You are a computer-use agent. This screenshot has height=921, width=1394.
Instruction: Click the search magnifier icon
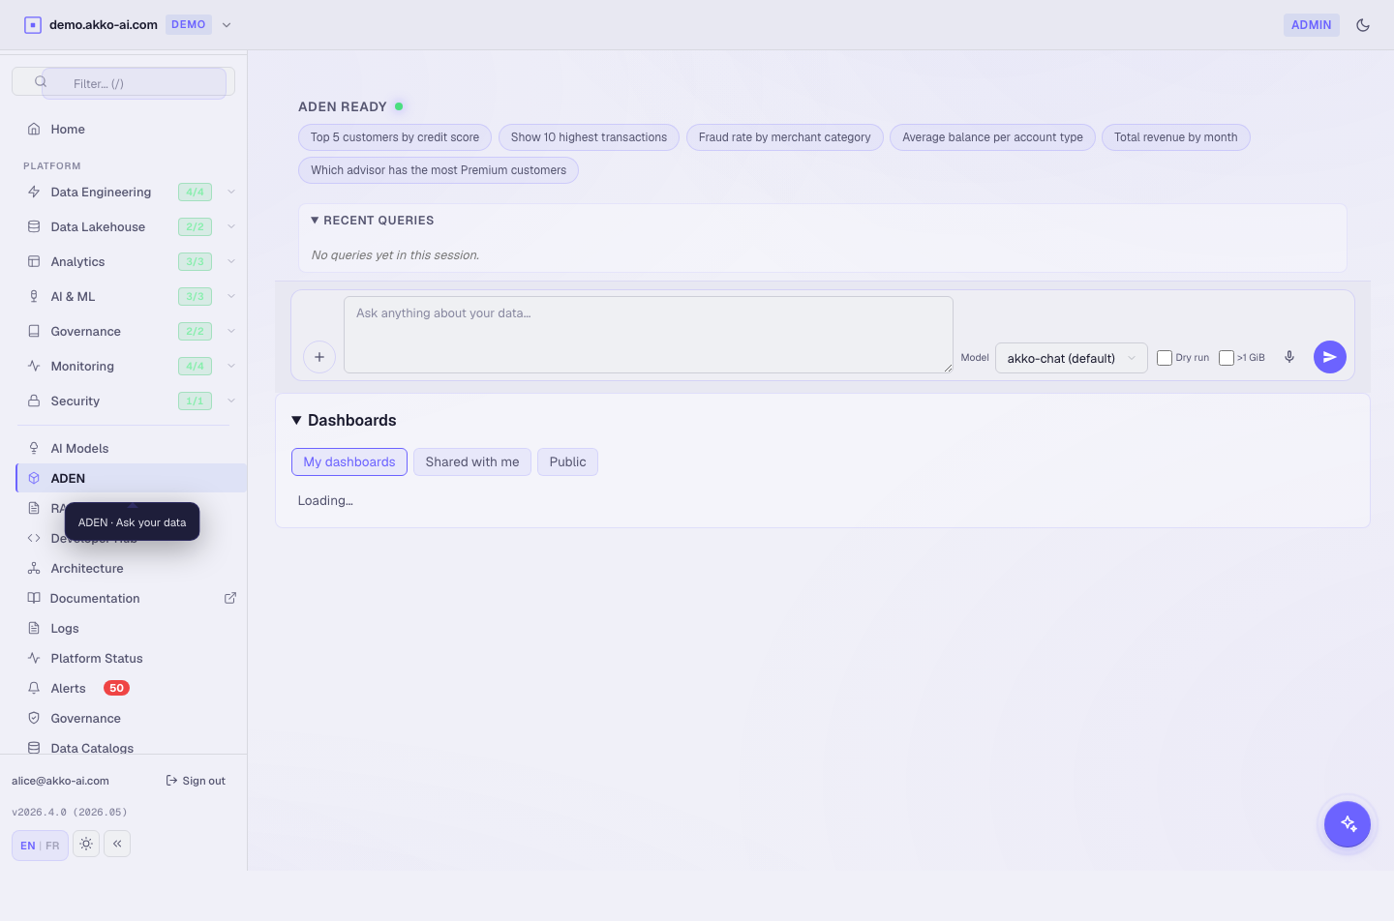click(x=41, y=82)
